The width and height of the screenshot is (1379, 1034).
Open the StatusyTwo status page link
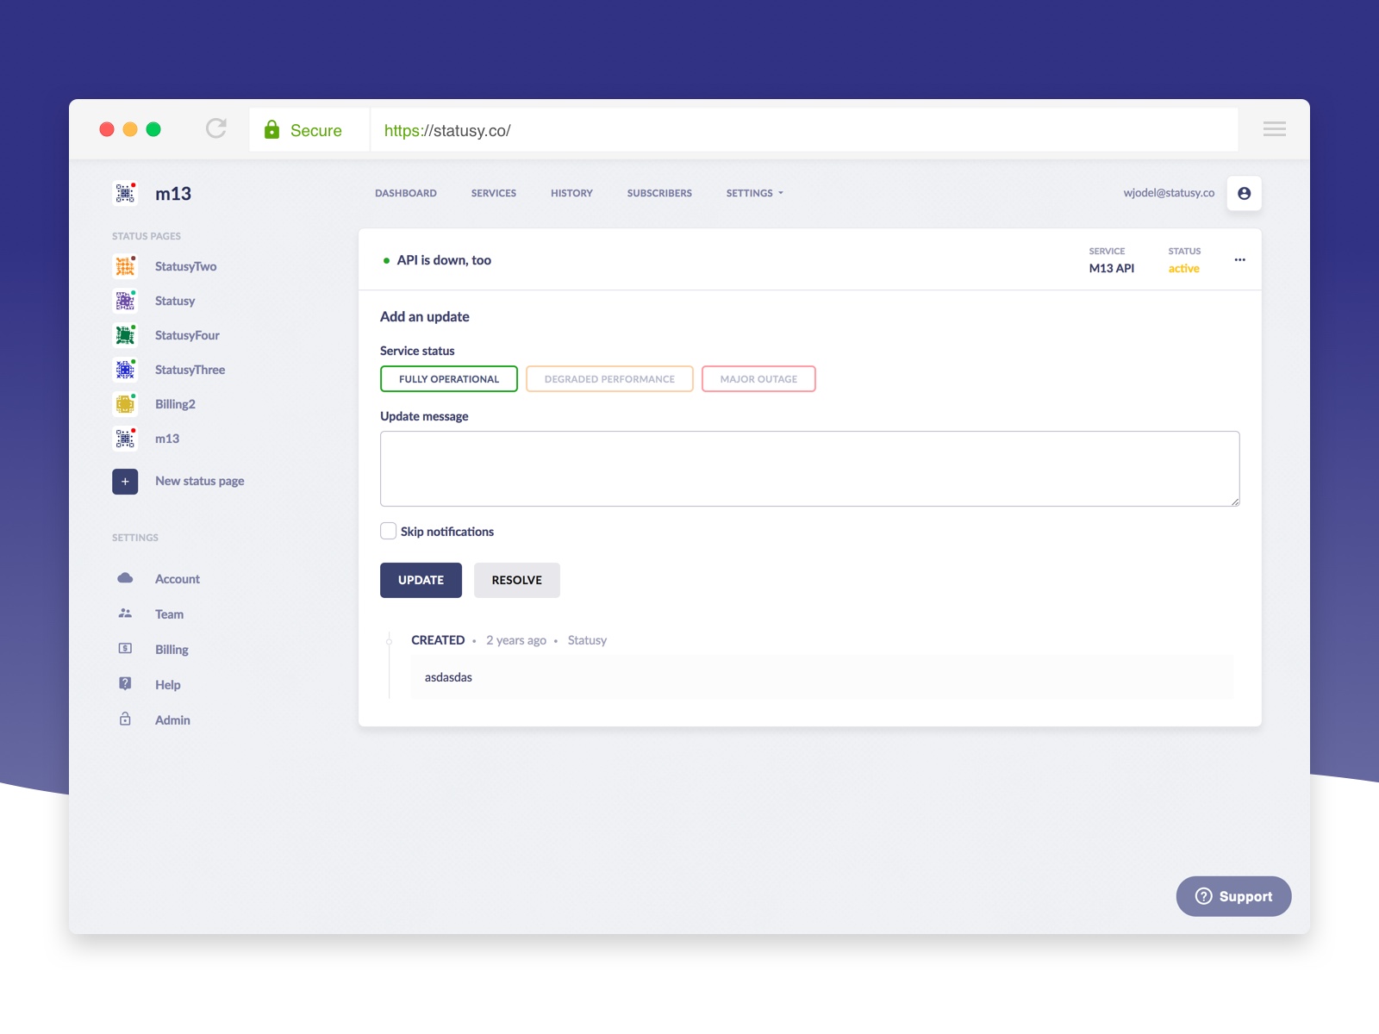pos(185,266)
